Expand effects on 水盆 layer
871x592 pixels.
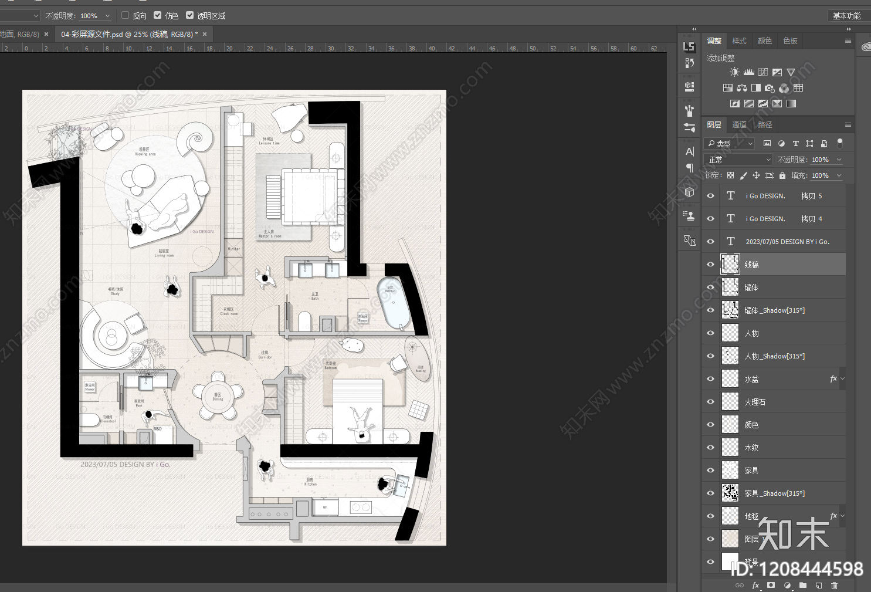(x=843, y=379)
